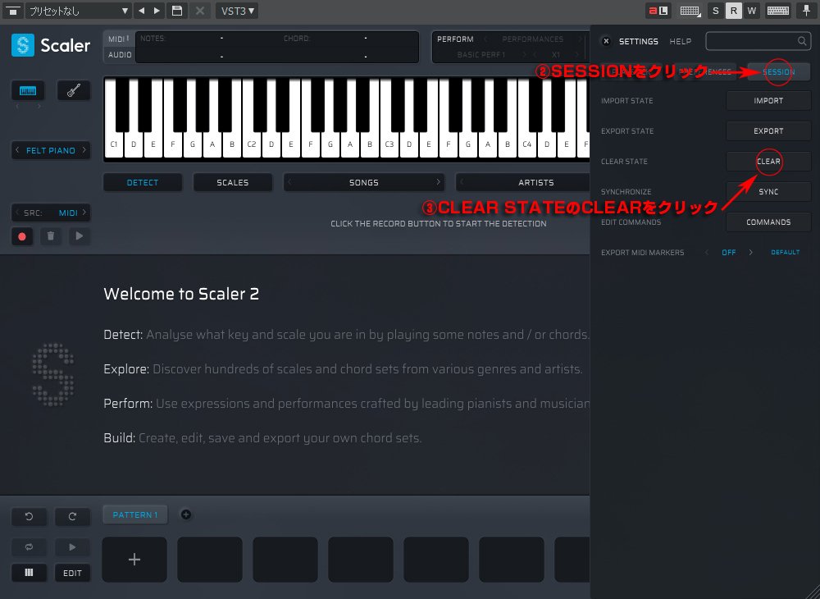Screen dimensions: 820x599
Task: Toggle the W automation write button
Action: tap(751, 11)
